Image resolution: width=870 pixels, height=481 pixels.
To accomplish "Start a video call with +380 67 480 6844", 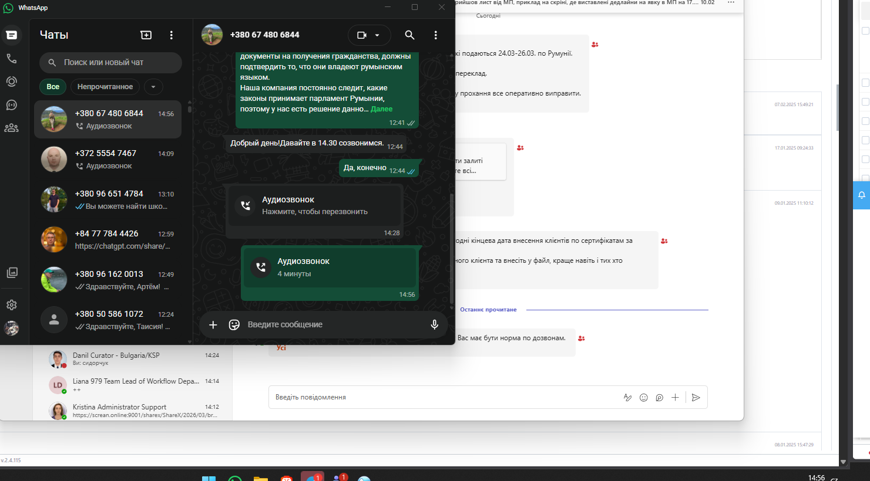I will (362, 35).
